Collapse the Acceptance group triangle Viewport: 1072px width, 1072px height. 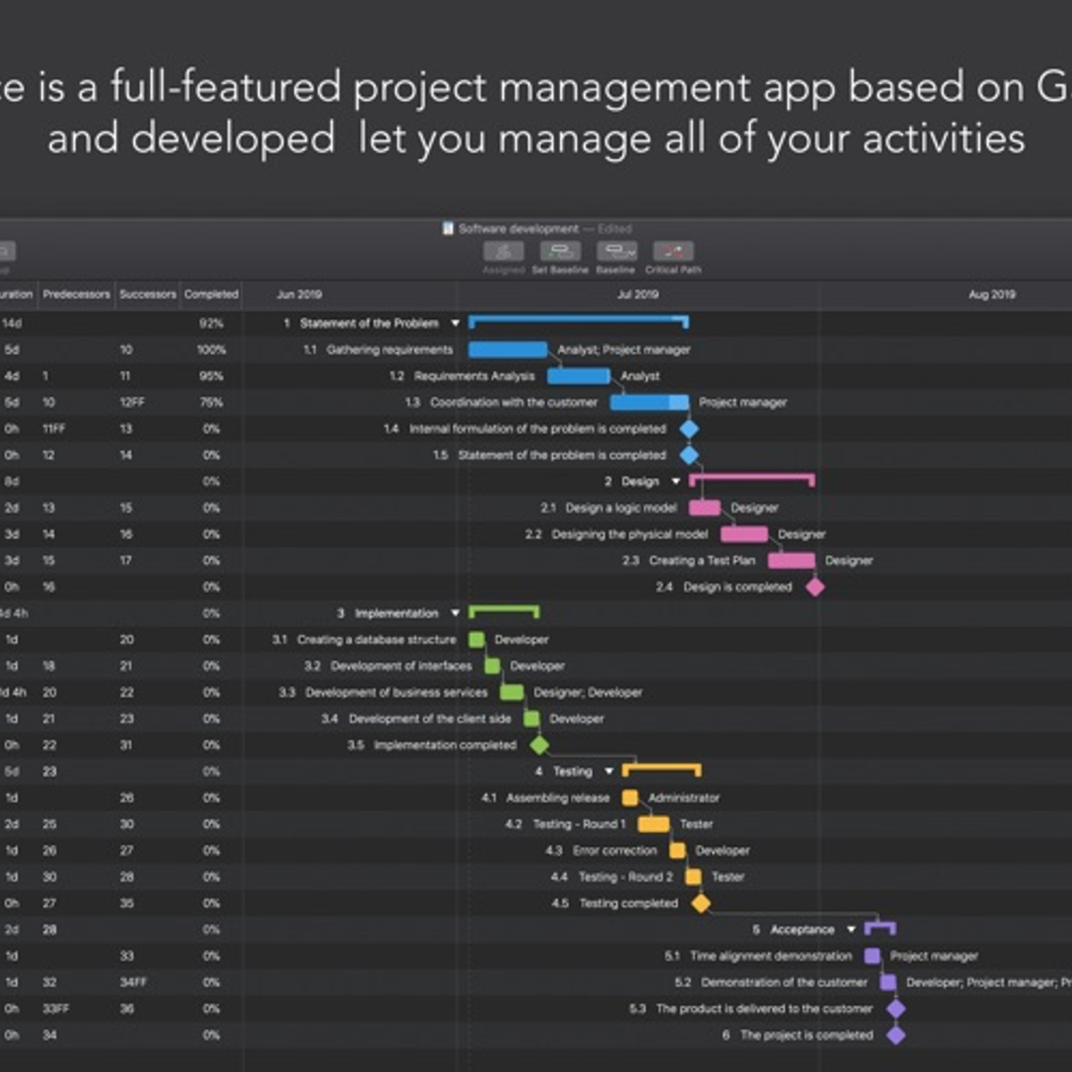(851, 929)
